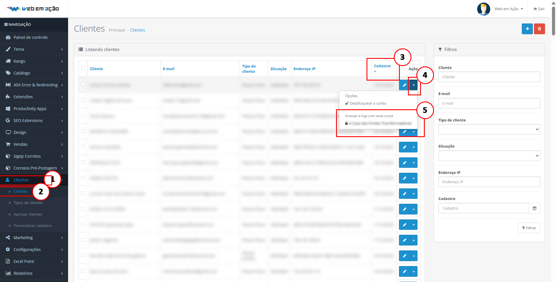Click the Filtrar button
The height and width of the screenshot is (282, 556).
(529, 228)
